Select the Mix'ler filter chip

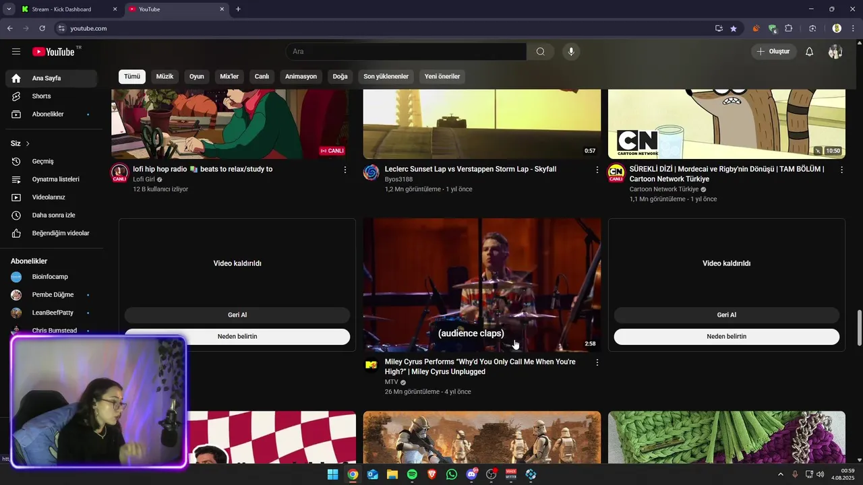229,77
